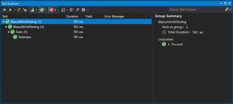
Task: Click Run All Tests in View icon
Action: click(x=4, y=10)
